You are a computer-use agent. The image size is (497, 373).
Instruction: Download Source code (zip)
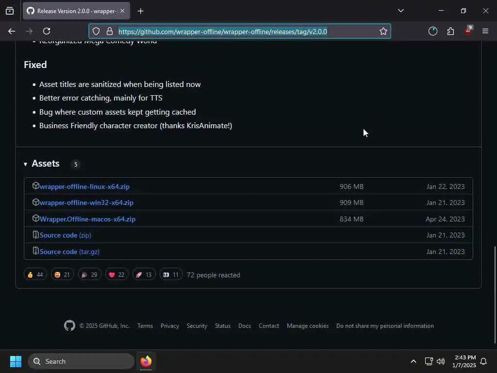click(x=66, y=236)
